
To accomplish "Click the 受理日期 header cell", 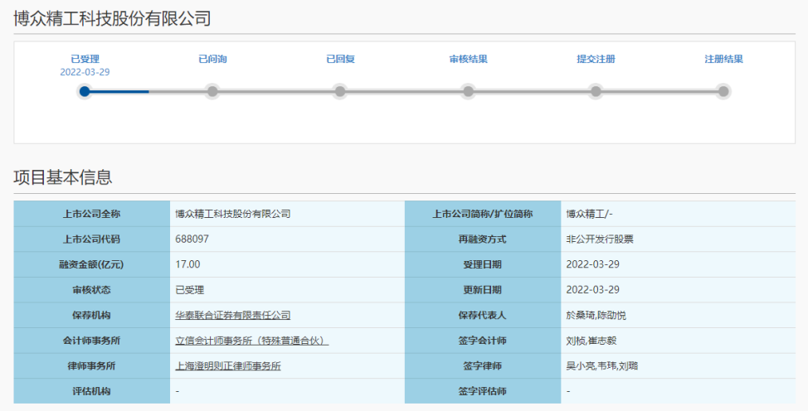I will coord(483,264).
